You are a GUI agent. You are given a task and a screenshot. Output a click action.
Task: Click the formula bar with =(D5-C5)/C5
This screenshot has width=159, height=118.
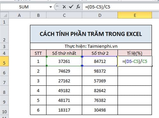pos(121,7)
